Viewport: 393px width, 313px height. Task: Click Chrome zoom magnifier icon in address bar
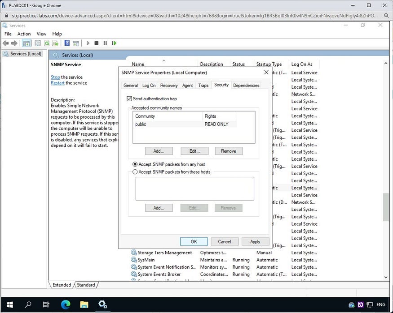click(x=386, y=16)
